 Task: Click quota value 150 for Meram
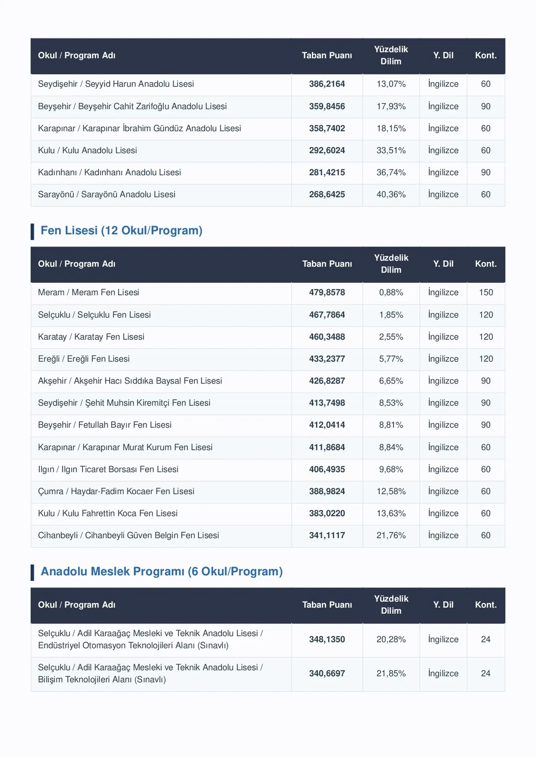pos(486,293)
